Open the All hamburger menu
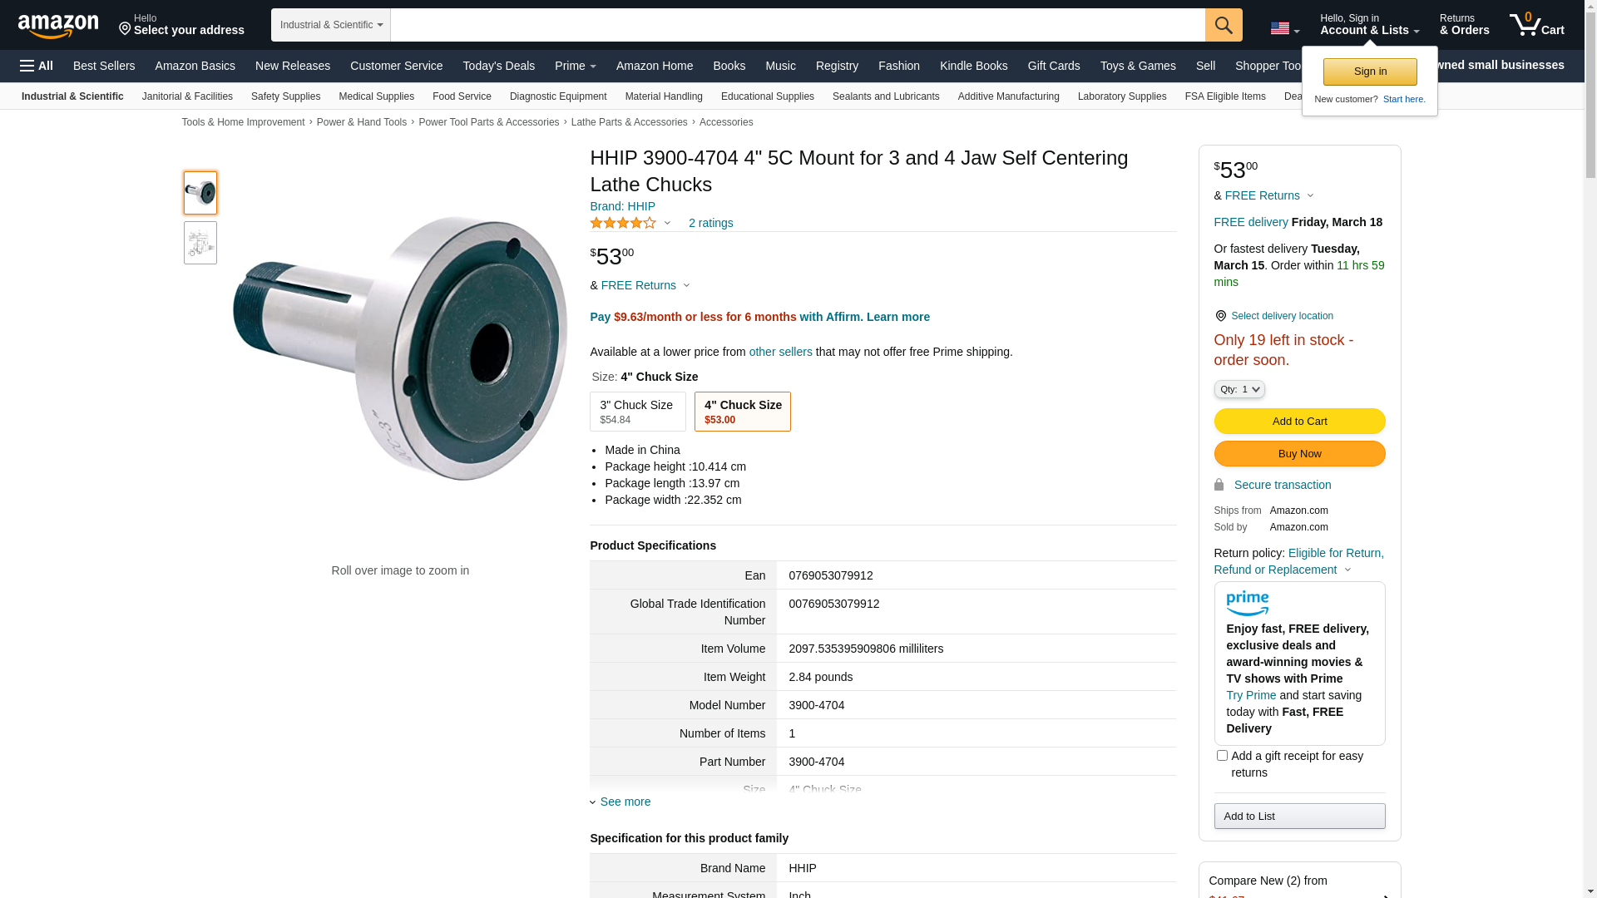The height and width of the screenshot is (898, 1597). (37, 66)
